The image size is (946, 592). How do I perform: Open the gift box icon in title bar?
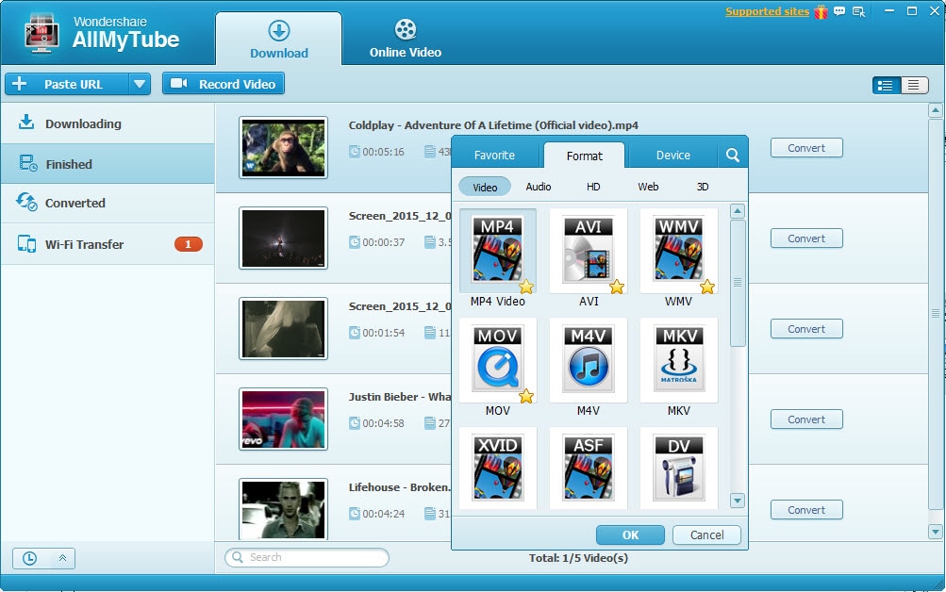click(x=821, y=11)
